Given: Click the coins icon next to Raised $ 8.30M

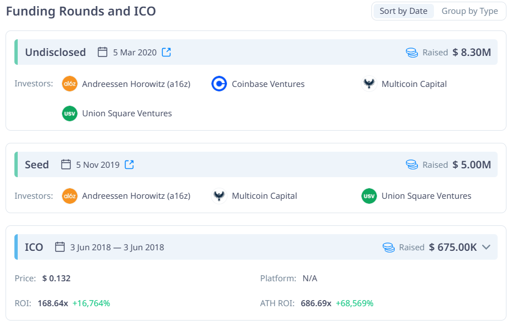Looking at the screenshot, I should click(x=412, y=52).
